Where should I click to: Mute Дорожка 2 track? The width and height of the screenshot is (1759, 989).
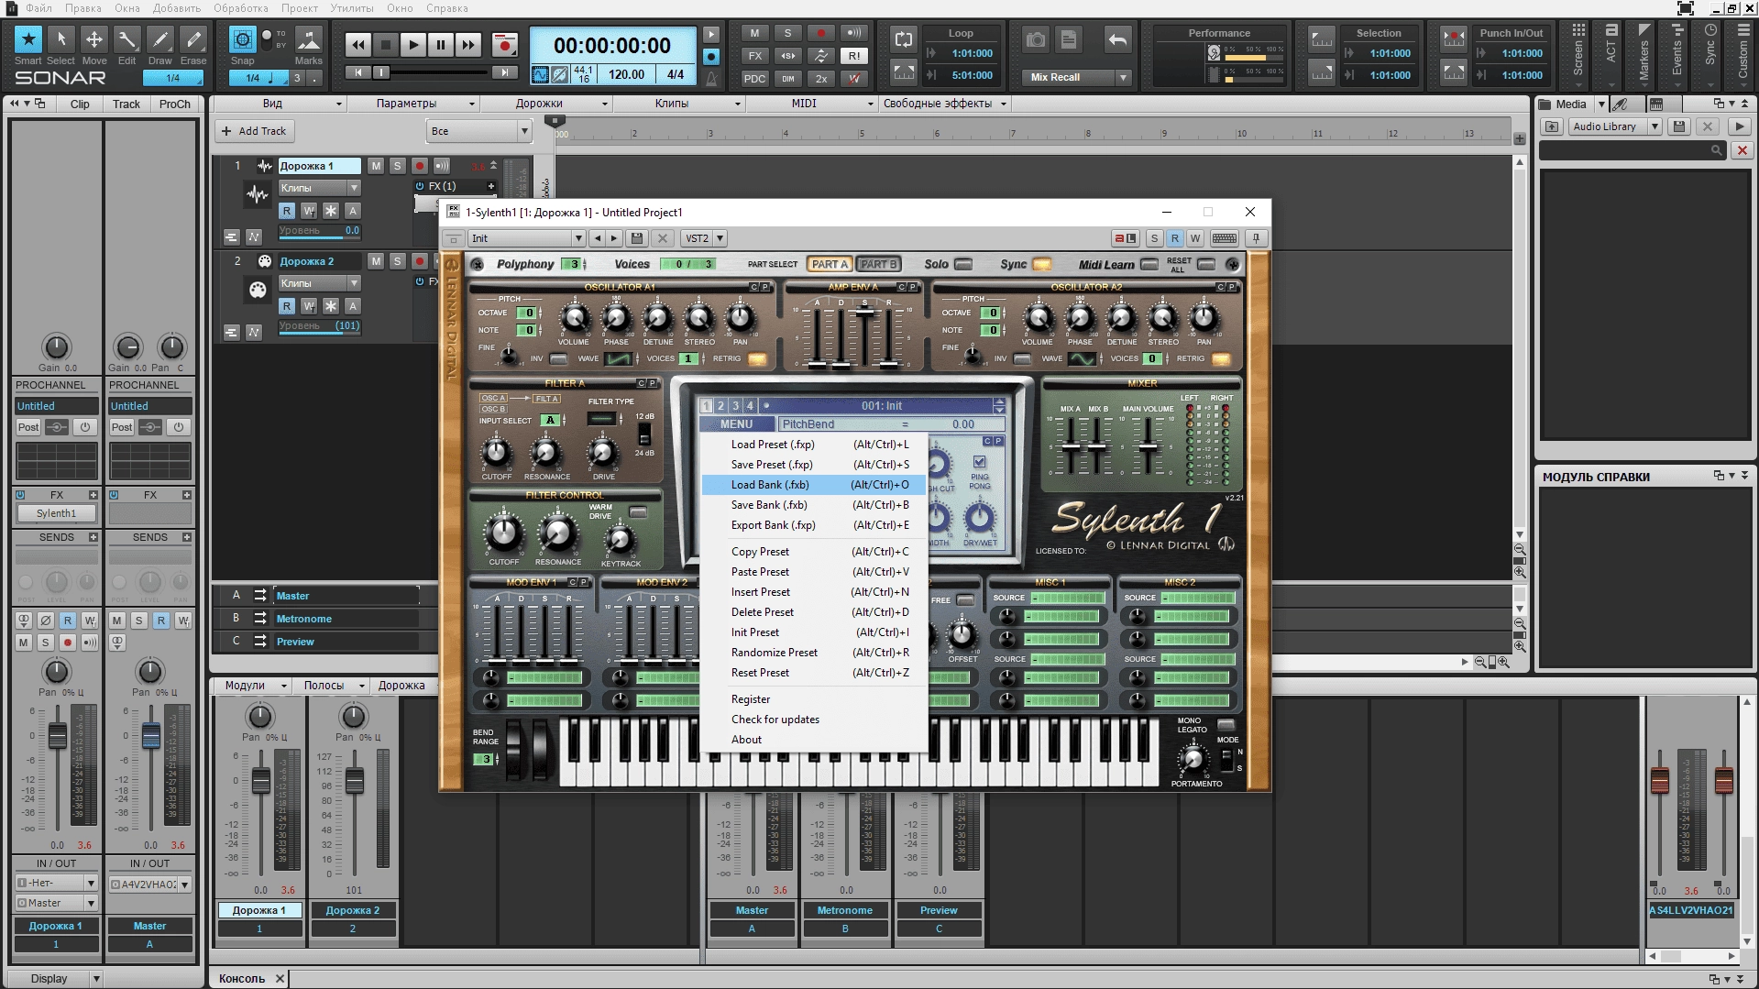pyautogui.click(x=376, y=261)
